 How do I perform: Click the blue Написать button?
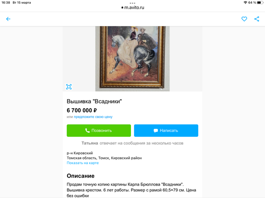[x=166, y=130]
